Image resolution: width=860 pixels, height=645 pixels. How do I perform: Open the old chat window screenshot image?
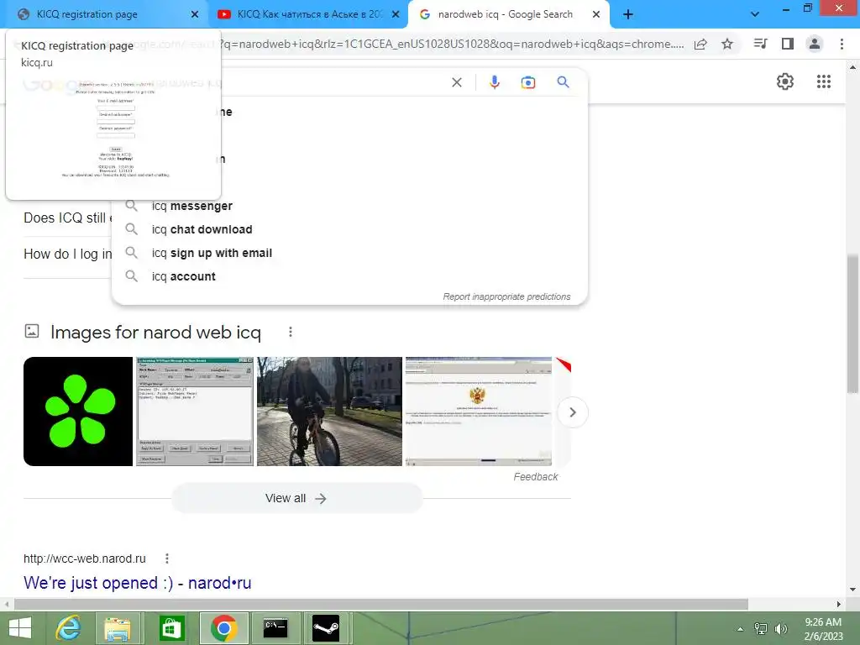195,412
